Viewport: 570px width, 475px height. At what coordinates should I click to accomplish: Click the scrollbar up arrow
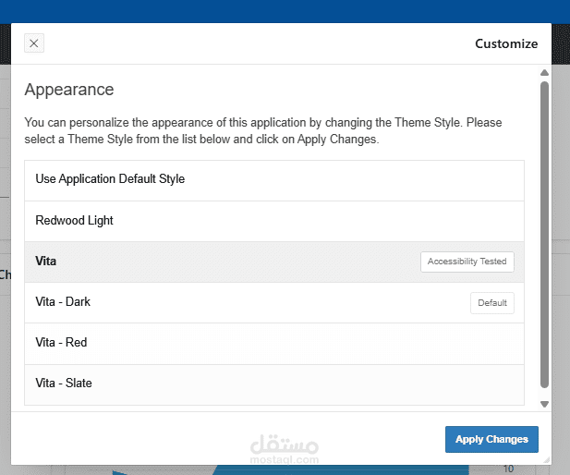[544, 73]
